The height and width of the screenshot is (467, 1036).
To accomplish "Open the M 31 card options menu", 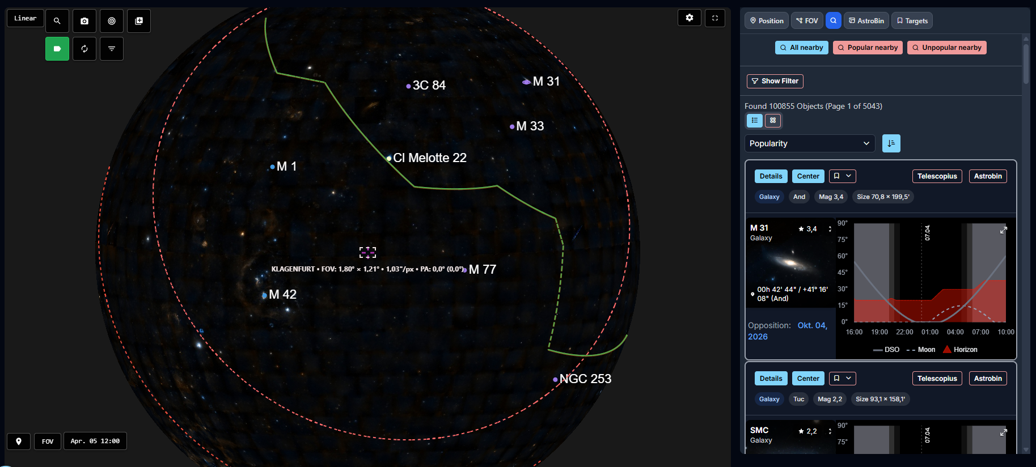I will click(830, 229).
